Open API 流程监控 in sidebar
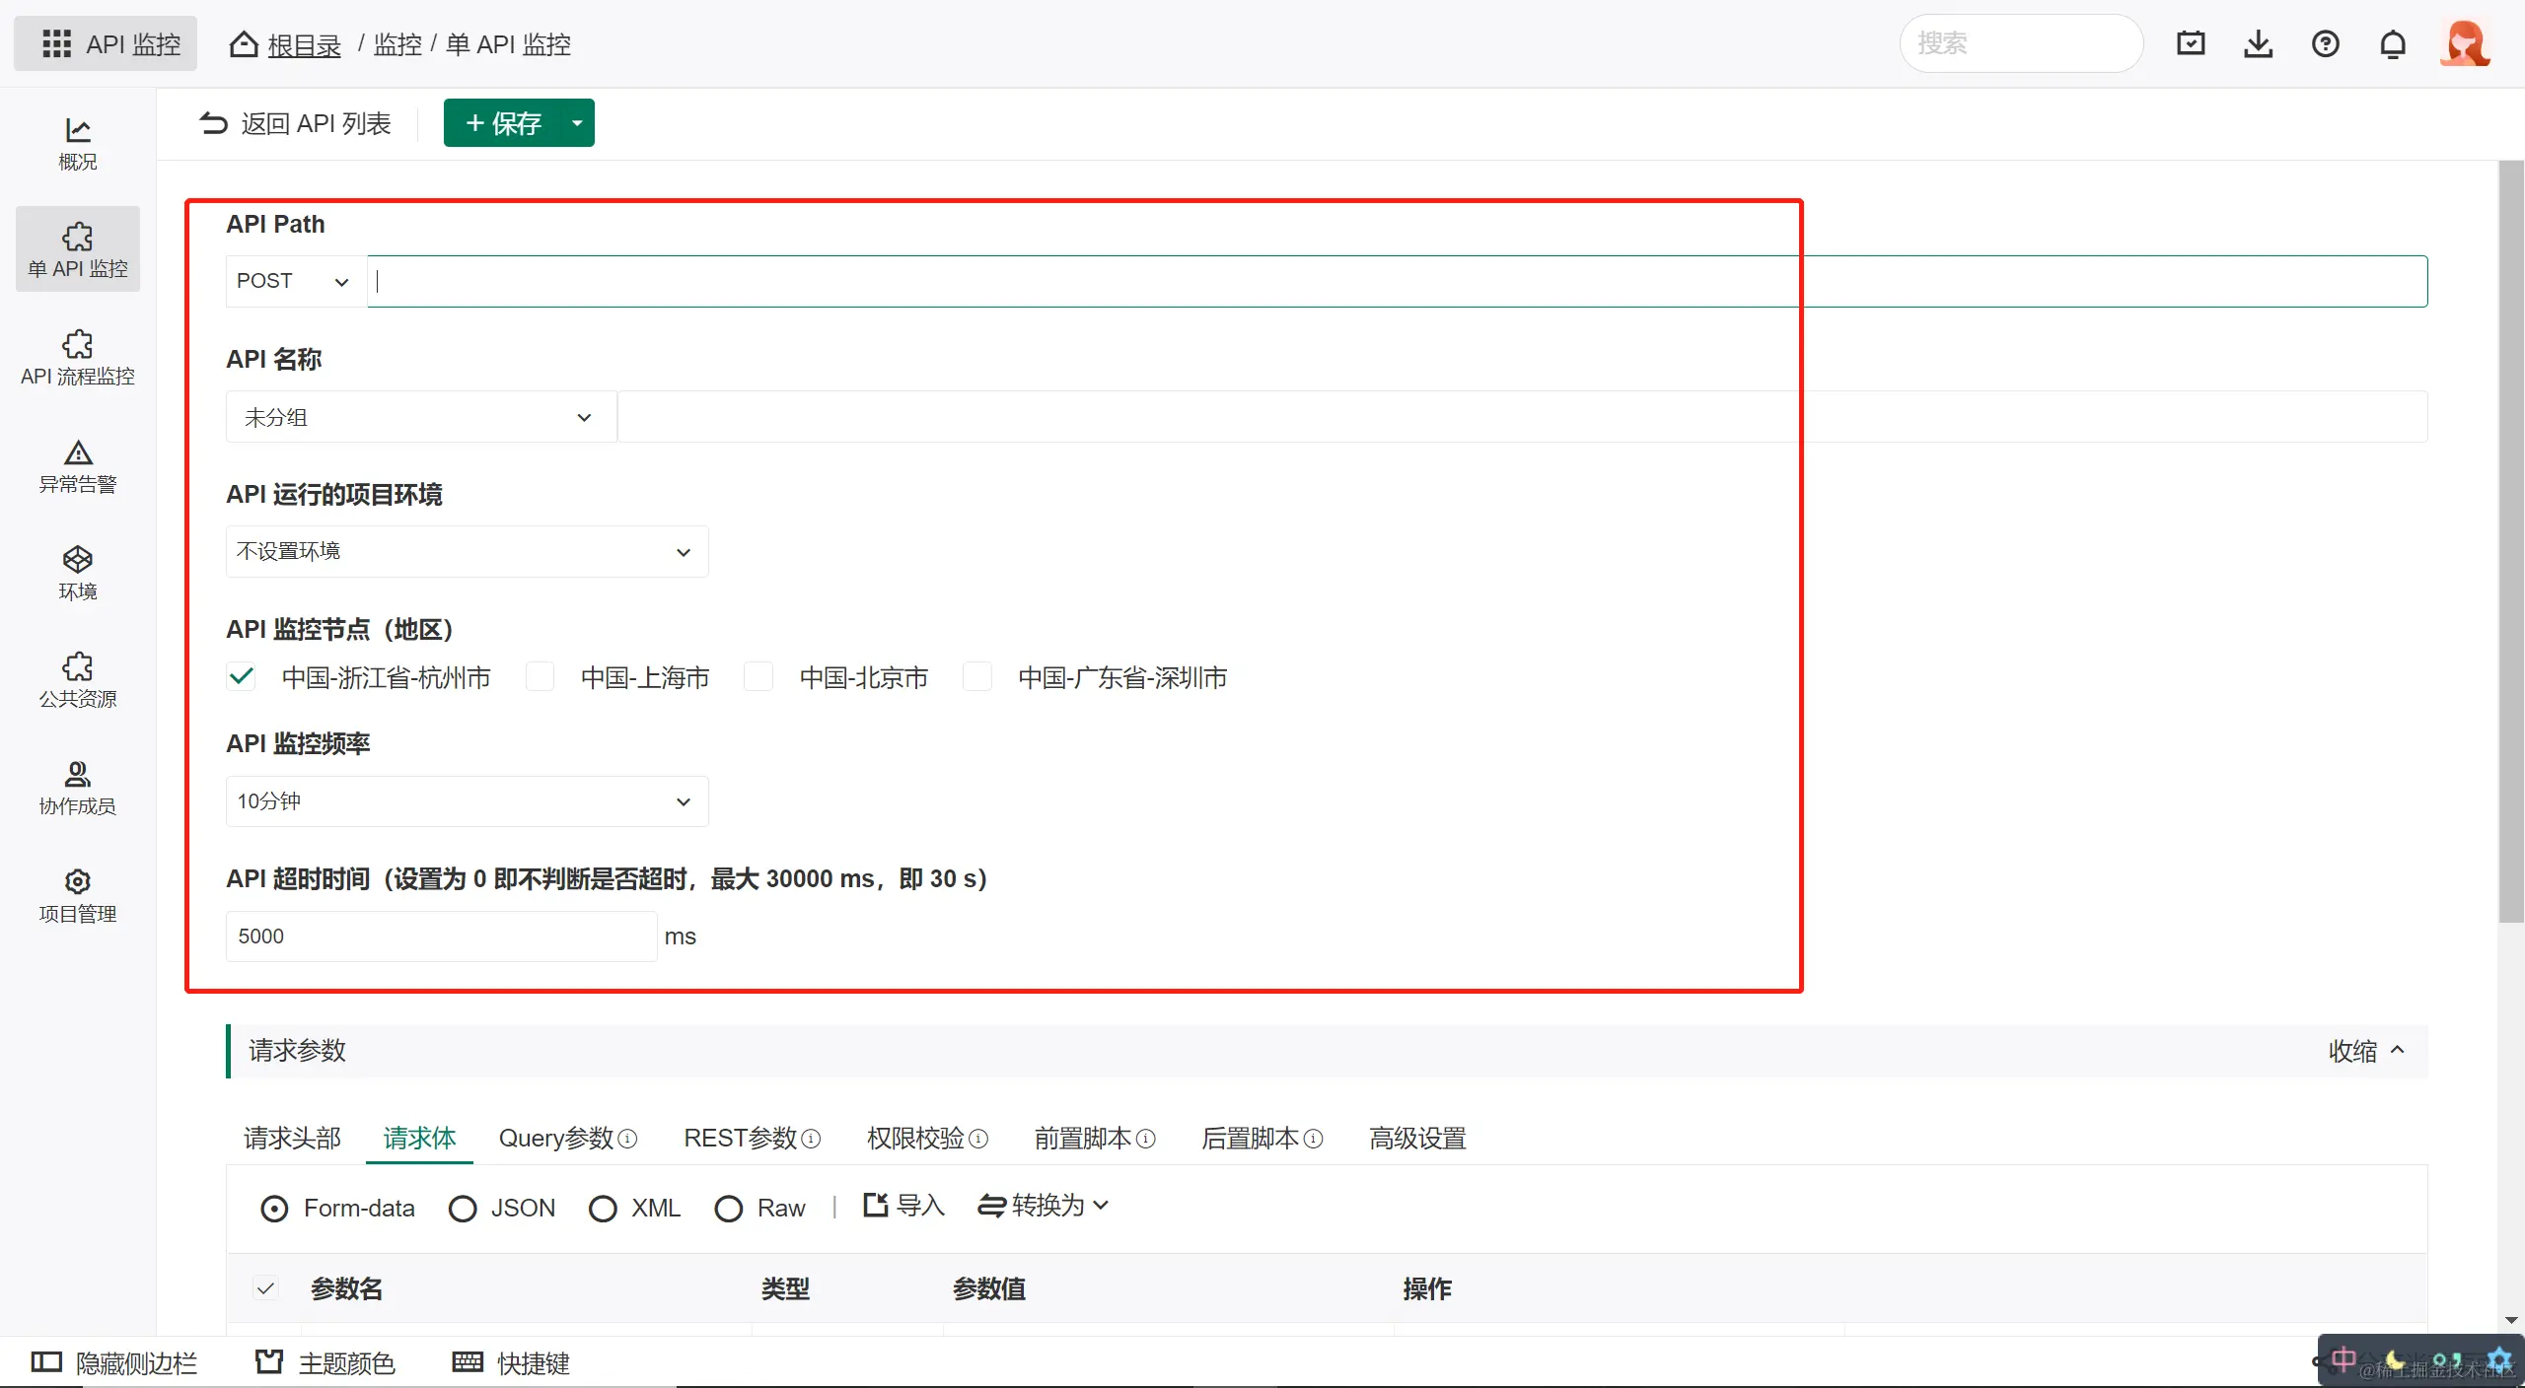The image size is (2525, 1388). pyautogui.click(x=77, y=357)
